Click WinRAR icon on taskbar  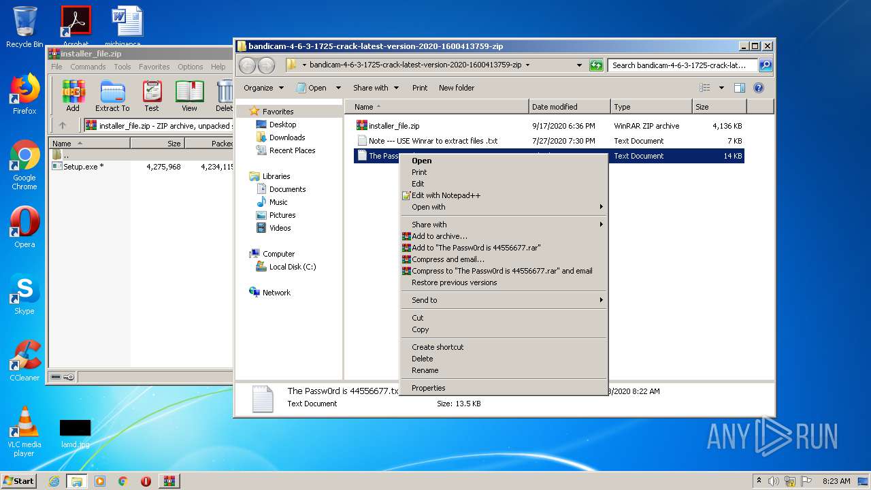click(169, 481)
